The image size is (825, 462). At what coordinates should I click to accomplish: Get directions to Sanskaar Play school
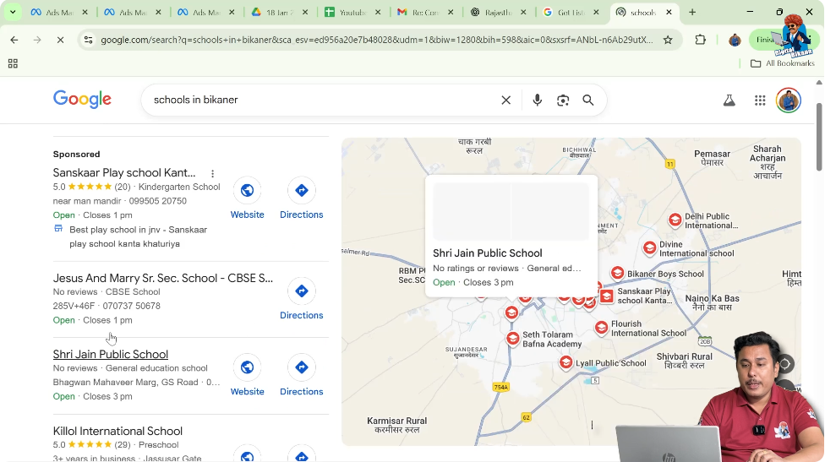click(x=302, y=199)
